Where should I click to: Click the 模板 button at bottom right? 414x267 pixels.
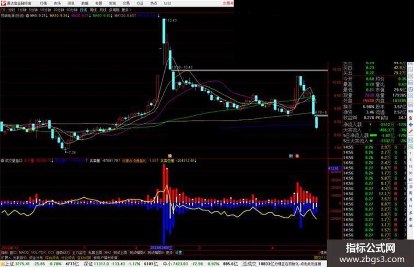pyautogui.click(x=323, y=253)
